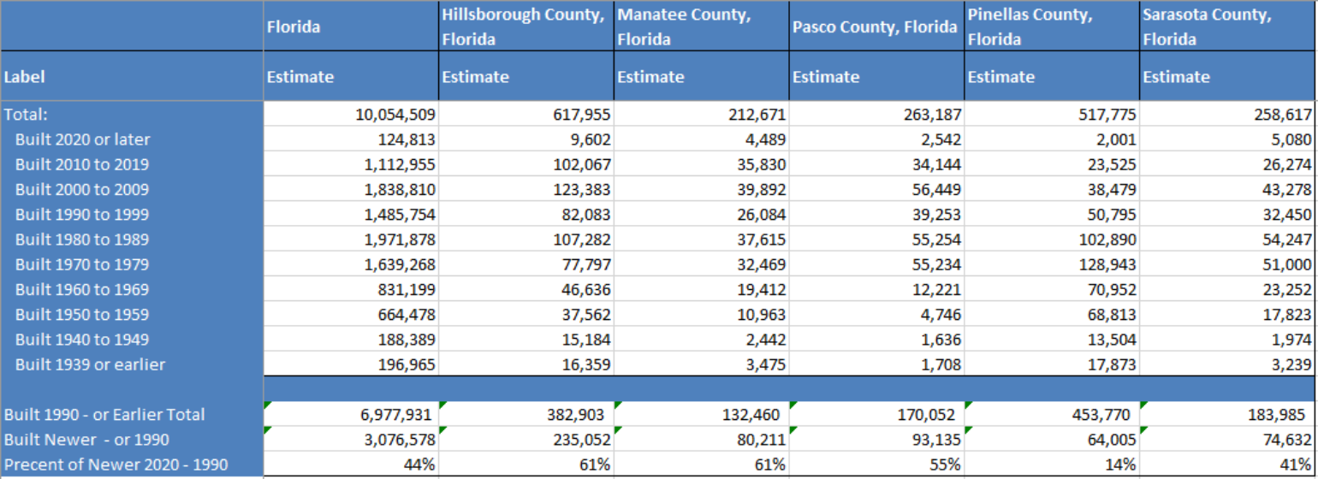This screenshot has width=1318, height=479.
Task: Select Pinellas value 128,943 cell
Action: tap(1052, 264)
